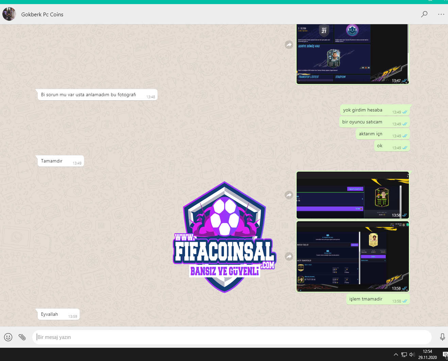Open the emoji picker

point(8,337)
